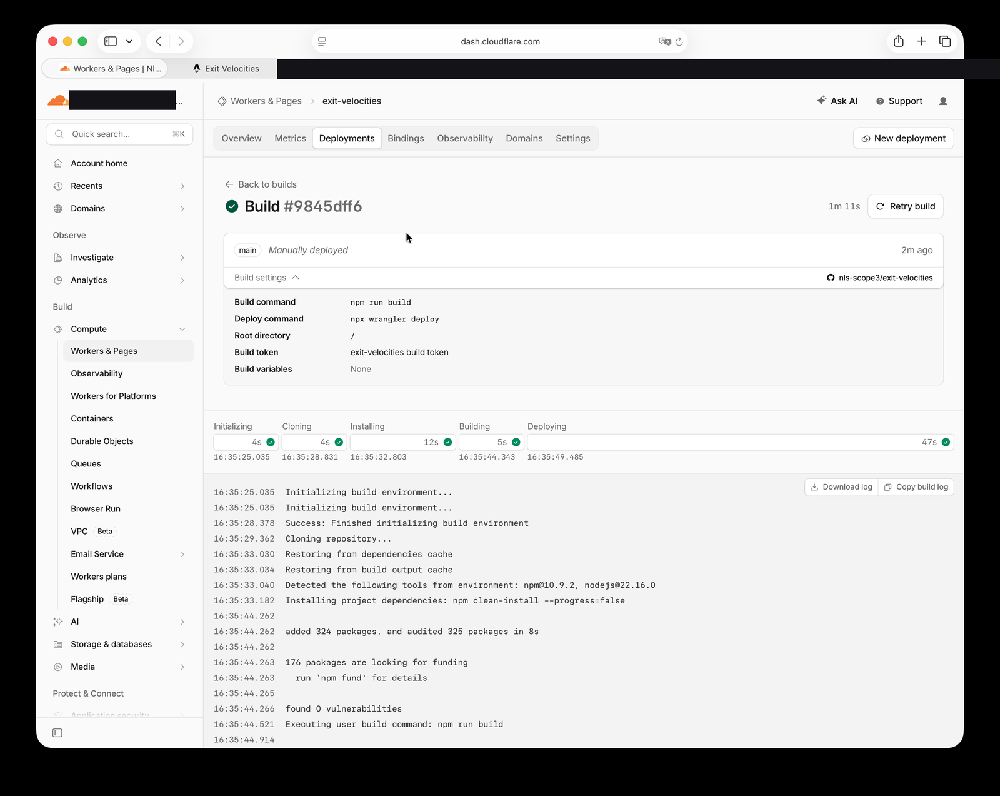1000x796 pixels.
Task: Show Safari tab overview icon
Action: (945, 41)
